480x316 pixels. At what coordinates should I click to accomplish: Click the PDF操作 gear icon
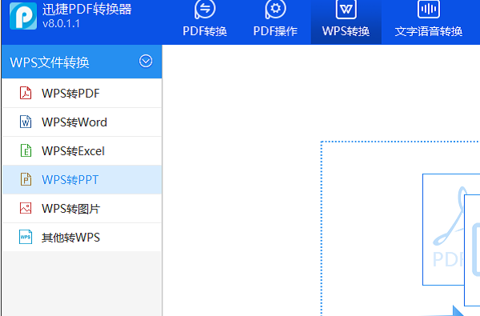(275, 9)
